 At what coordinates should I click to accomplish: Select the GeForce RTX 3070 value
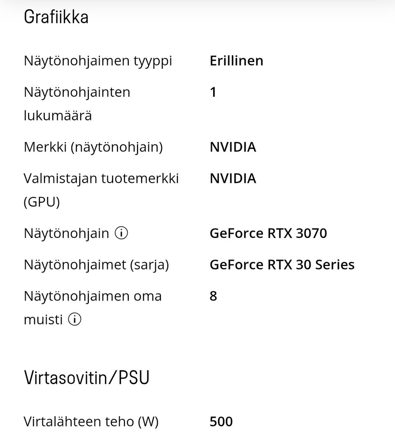click(x=268, y=233)
